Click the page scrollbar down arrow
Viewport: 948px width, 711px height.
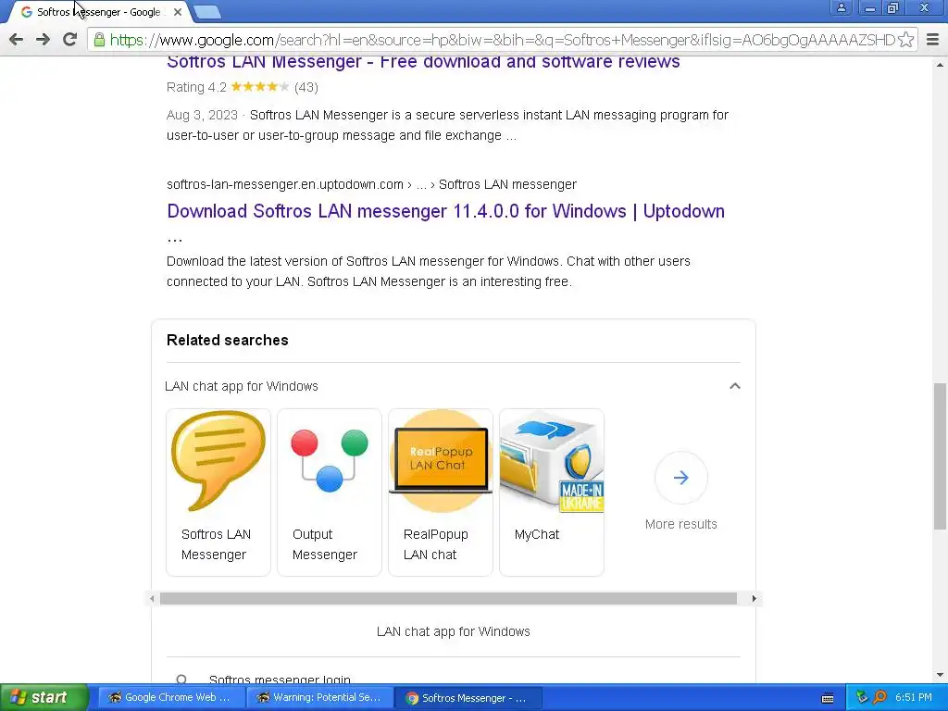940,675
